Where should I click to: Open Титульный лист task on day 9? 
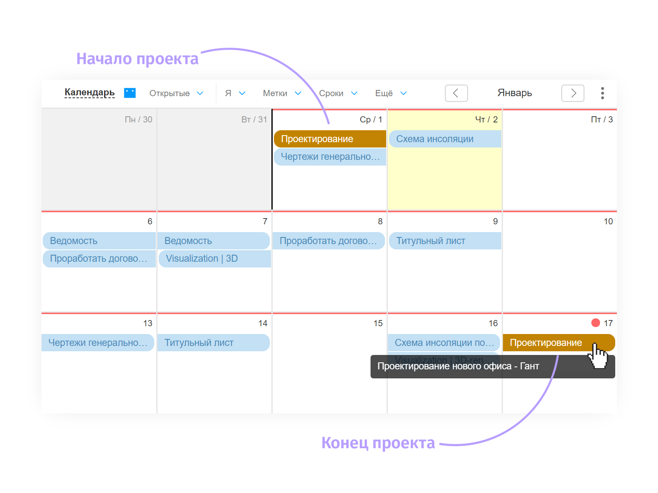click(445, 241)
